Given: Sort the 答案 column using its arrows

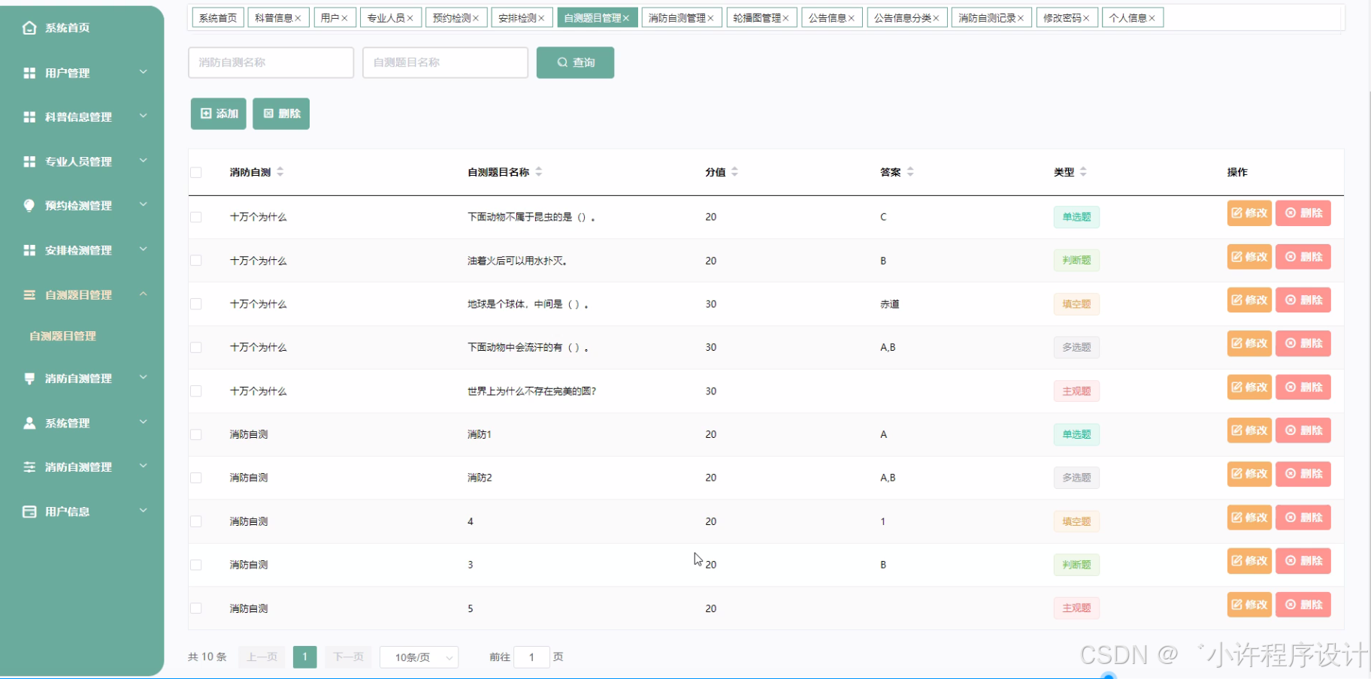Looking at the screenshot, I should [910, 172].
